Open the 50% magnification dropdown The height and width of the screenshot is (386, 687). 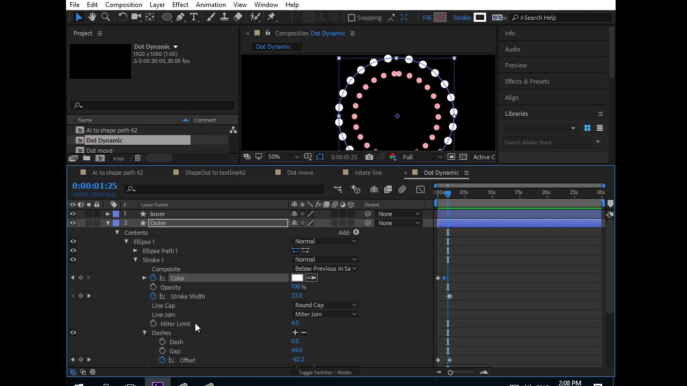coord(283,157)
